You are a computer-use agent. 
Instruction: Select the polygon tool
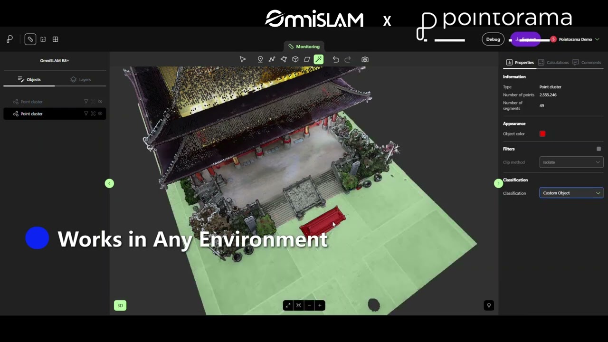[284, 59]
